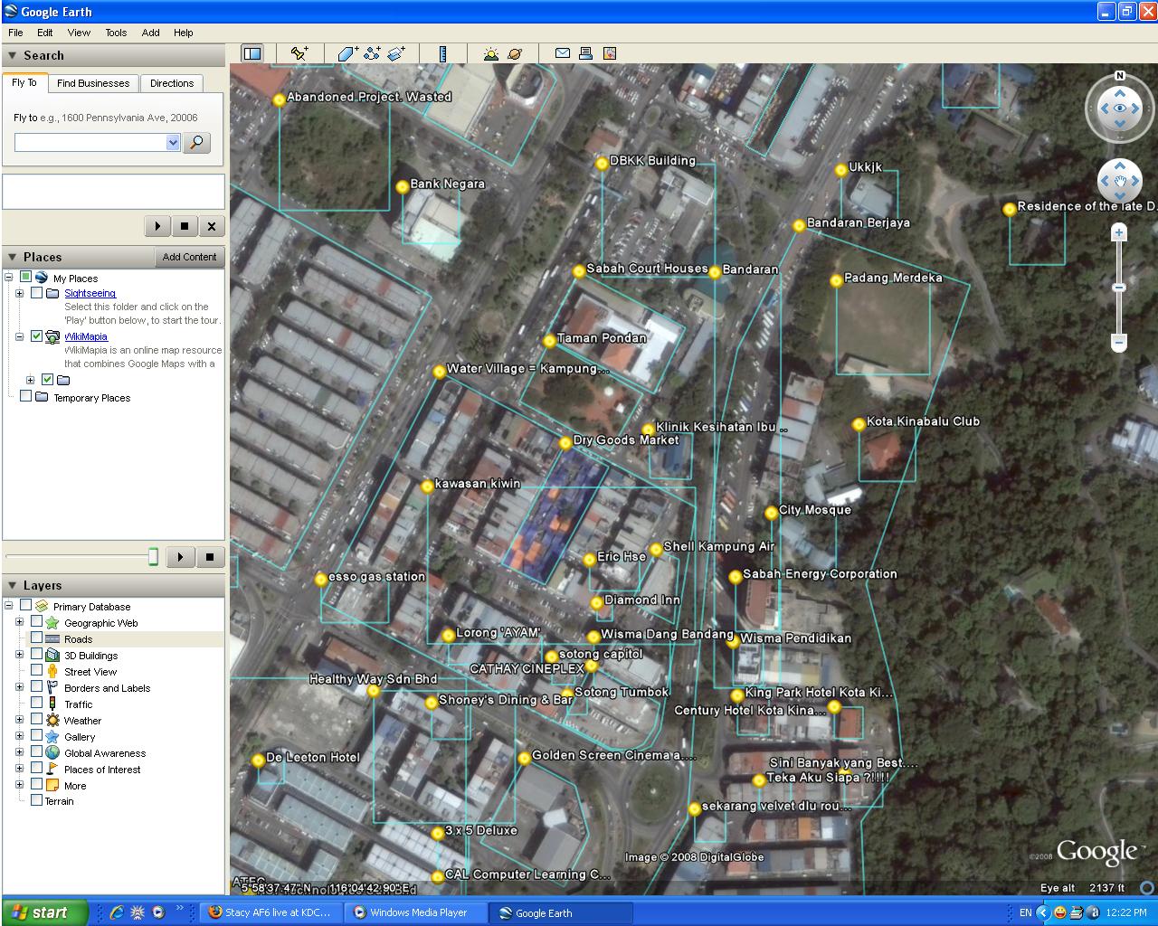Open the File menu

[x=15, y=33]
